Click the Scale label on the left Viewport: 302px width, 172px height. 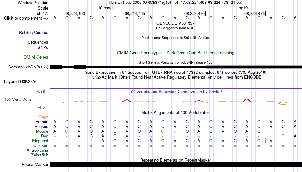[x=43, y=8]
